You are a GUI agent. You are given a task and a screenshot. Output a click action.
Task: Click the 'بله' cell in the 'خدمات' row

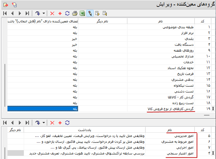point(75,62)
